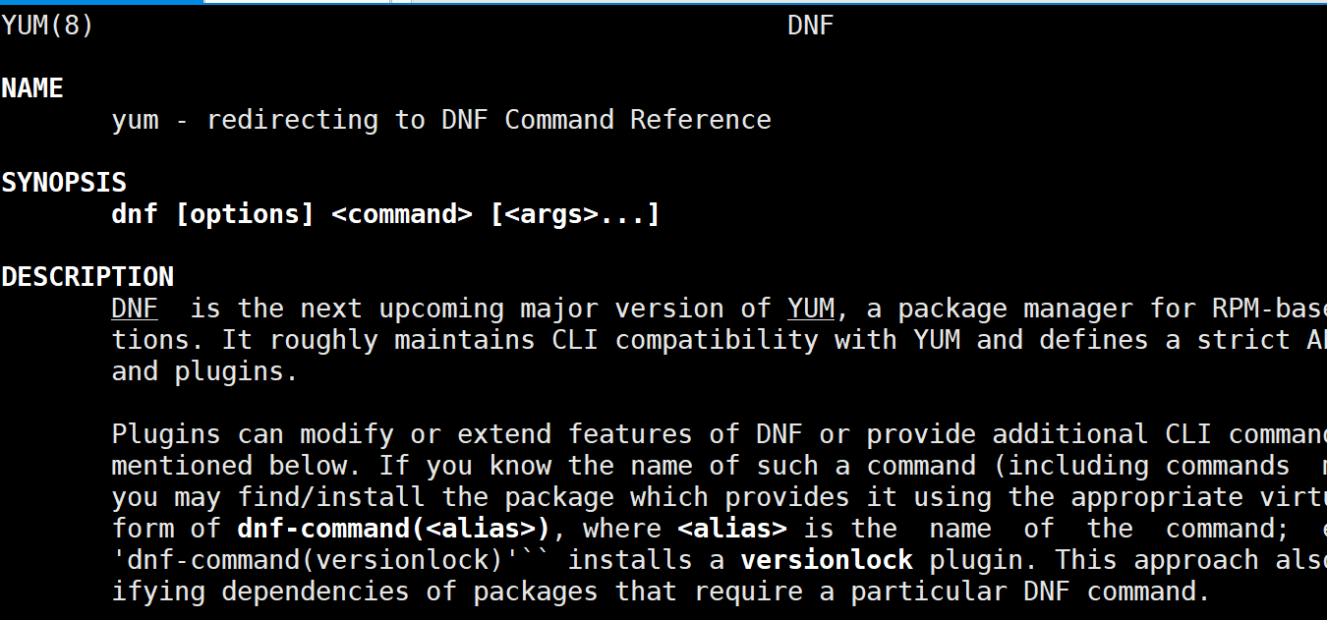
Task: Click the bold dnf command in the synopsis
Action: [135, 214]
